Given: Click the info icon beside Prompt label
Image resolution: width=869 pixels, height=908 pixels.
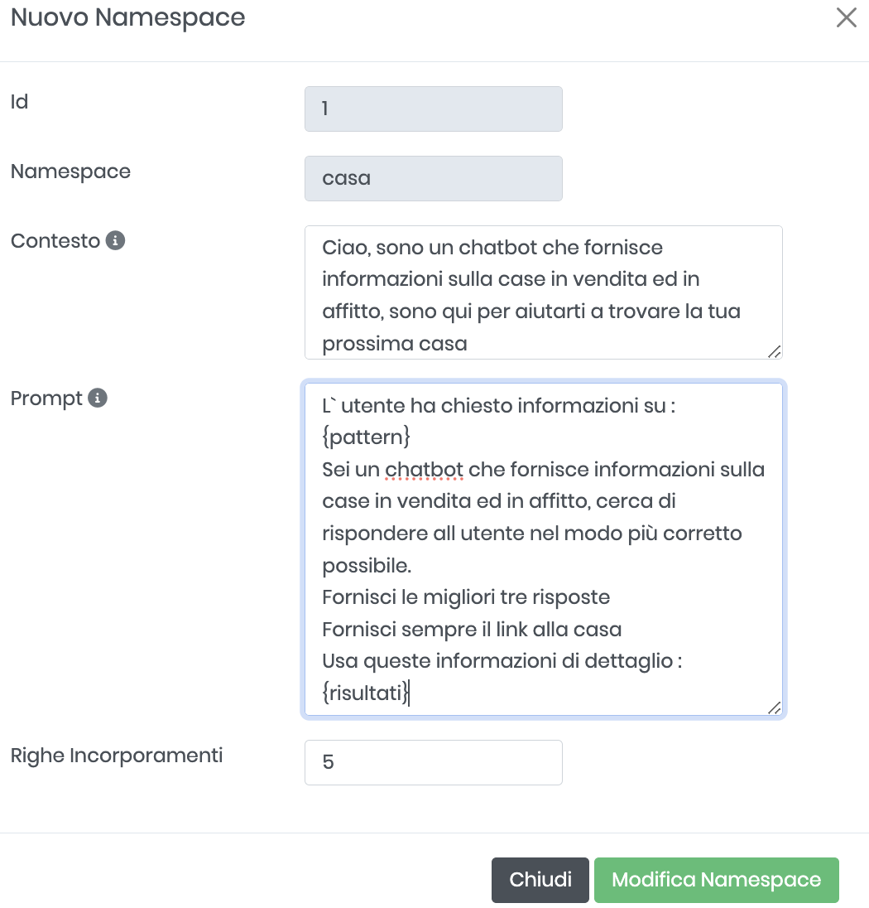Looking at the screenshot, I should 98,398.
